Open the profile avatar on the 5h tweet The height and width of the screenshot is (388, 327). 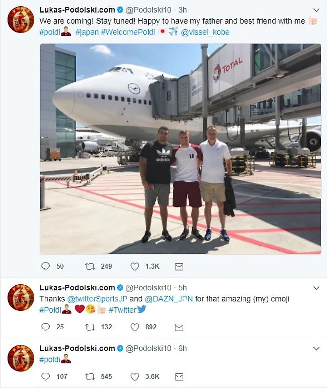[21, 297]
